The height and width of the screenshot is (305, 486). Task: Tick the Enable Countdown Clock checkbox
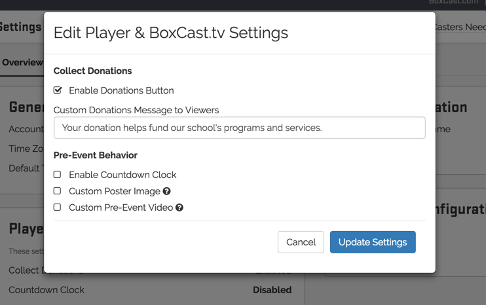tap(58, 175)
